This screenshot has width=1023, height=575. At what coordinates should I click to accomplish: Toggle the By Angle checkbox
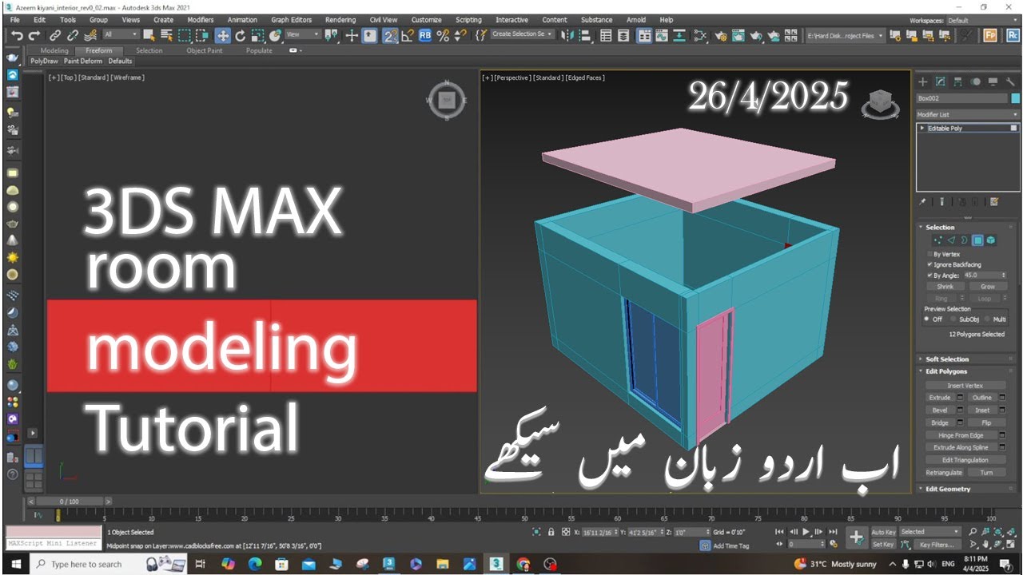(929, 276)
